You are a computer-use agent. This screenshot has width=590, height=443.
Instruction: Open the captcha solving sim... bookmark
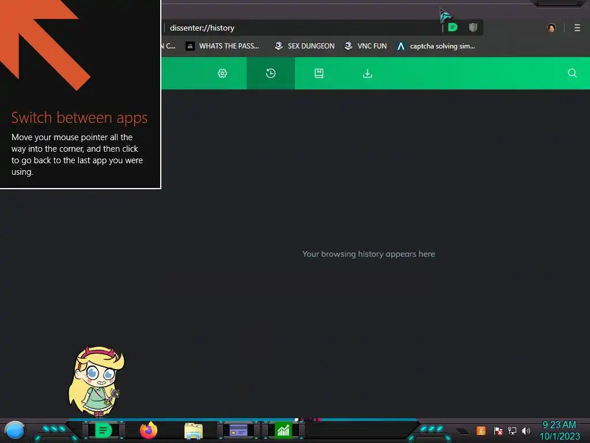coord(436,46)
